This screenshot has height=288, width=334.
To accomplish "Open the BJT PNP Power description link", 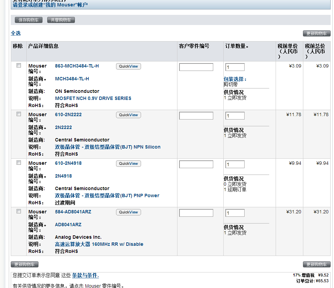I will 107,195.
